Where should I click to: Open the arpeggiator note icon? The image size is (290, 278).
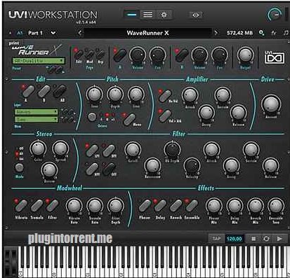tap(286, 33)
